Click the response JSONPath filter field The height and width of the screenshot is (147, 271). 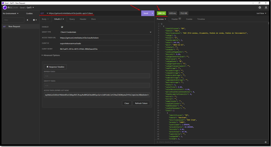tap(209, 142)
